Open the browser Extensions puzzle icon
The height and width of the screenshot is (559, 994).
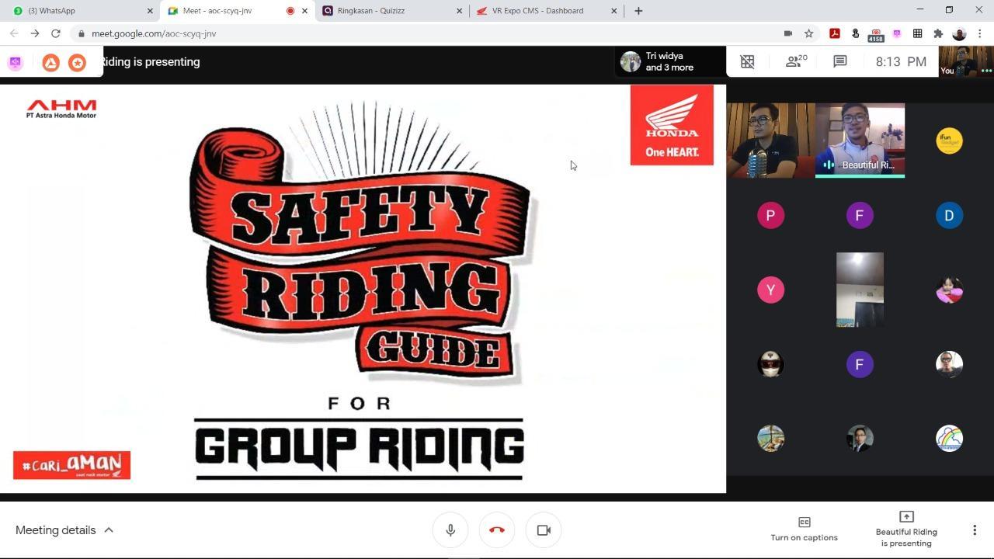[938, 33]
